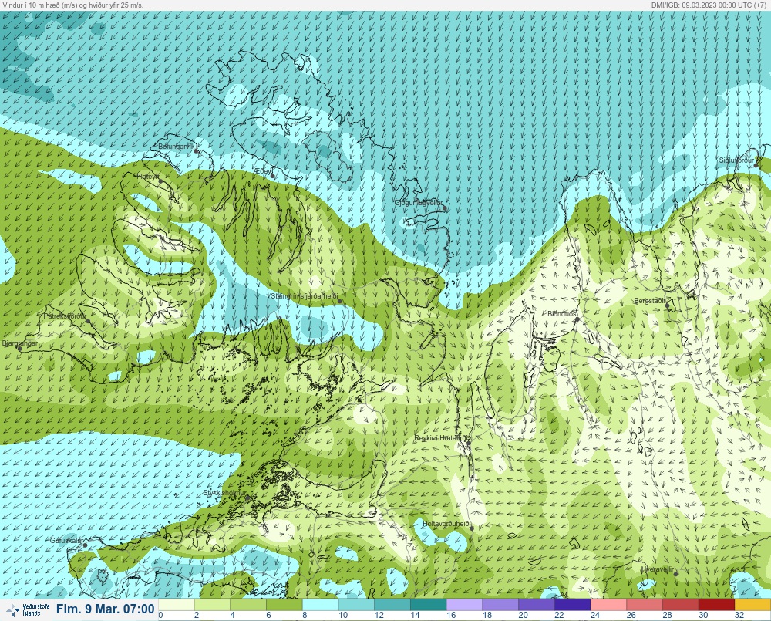
Task: Select the Gjögurflugvöllur station label
Action: click(419, 203)
